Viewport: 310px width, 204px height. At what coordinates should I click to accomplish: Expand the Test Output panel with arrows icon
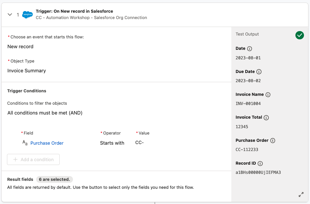tap(301, 194)
